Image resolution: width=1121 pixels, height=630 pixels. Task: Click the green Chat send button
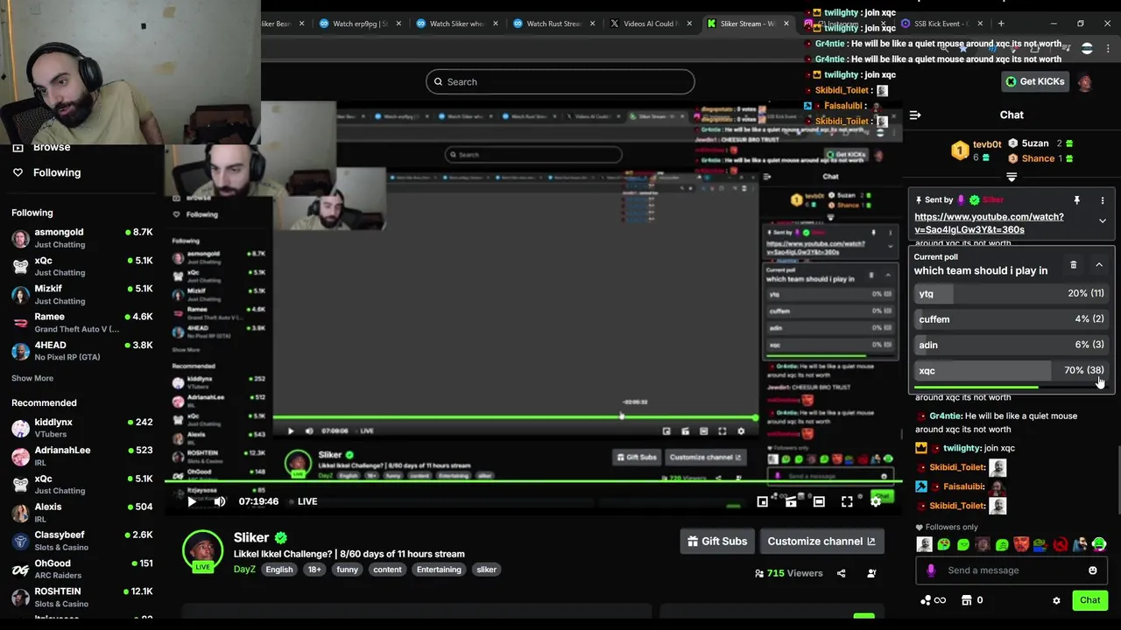tap(1089, 600)
